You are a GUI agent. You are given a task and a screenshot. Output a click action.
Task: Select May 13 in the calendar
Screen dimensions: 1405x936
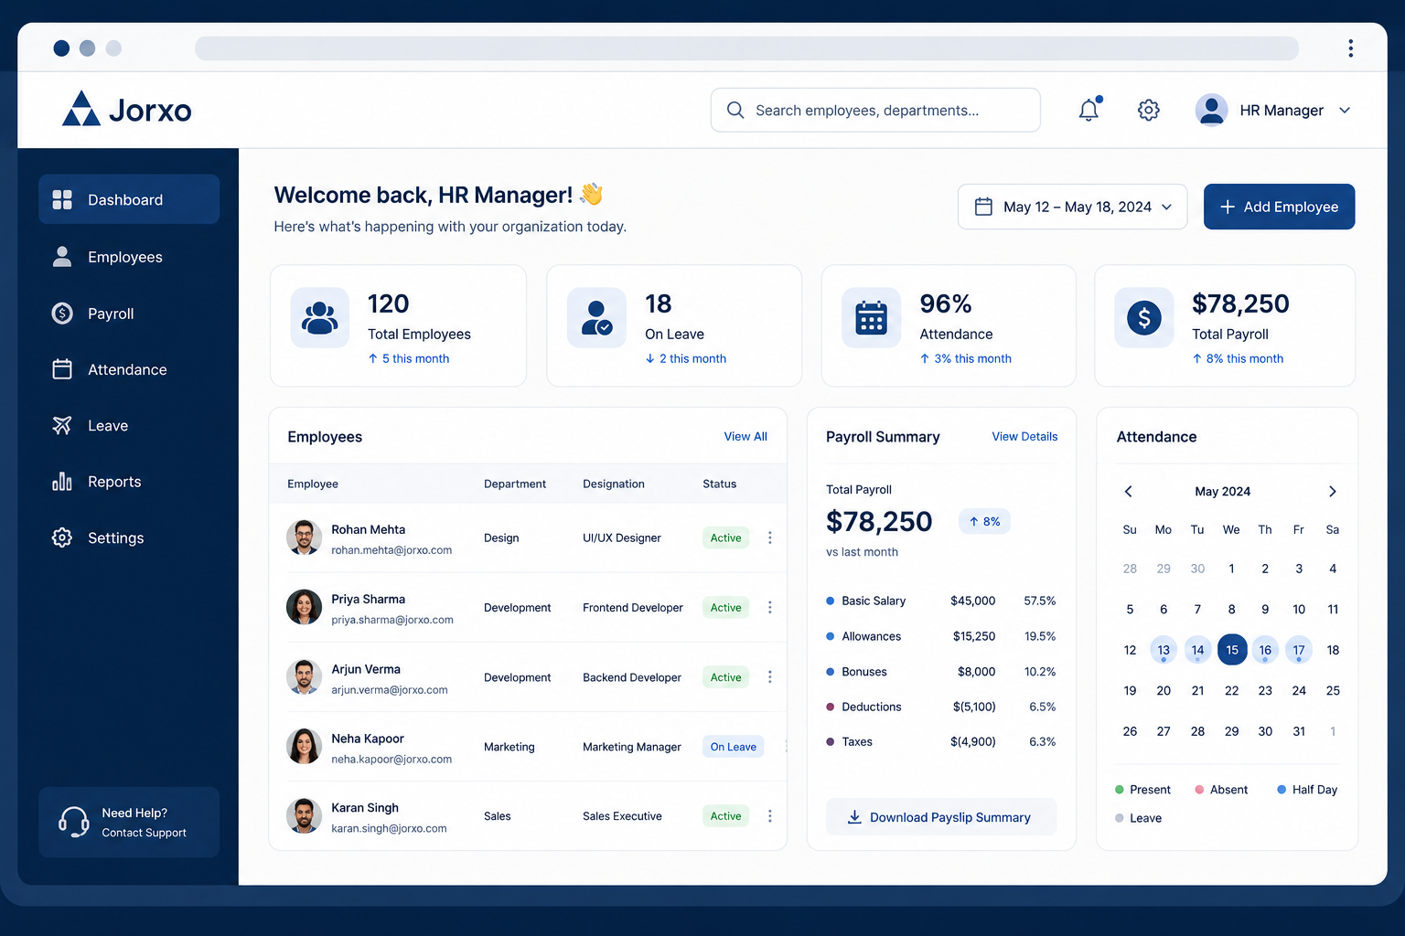(x=1164, y=650)
